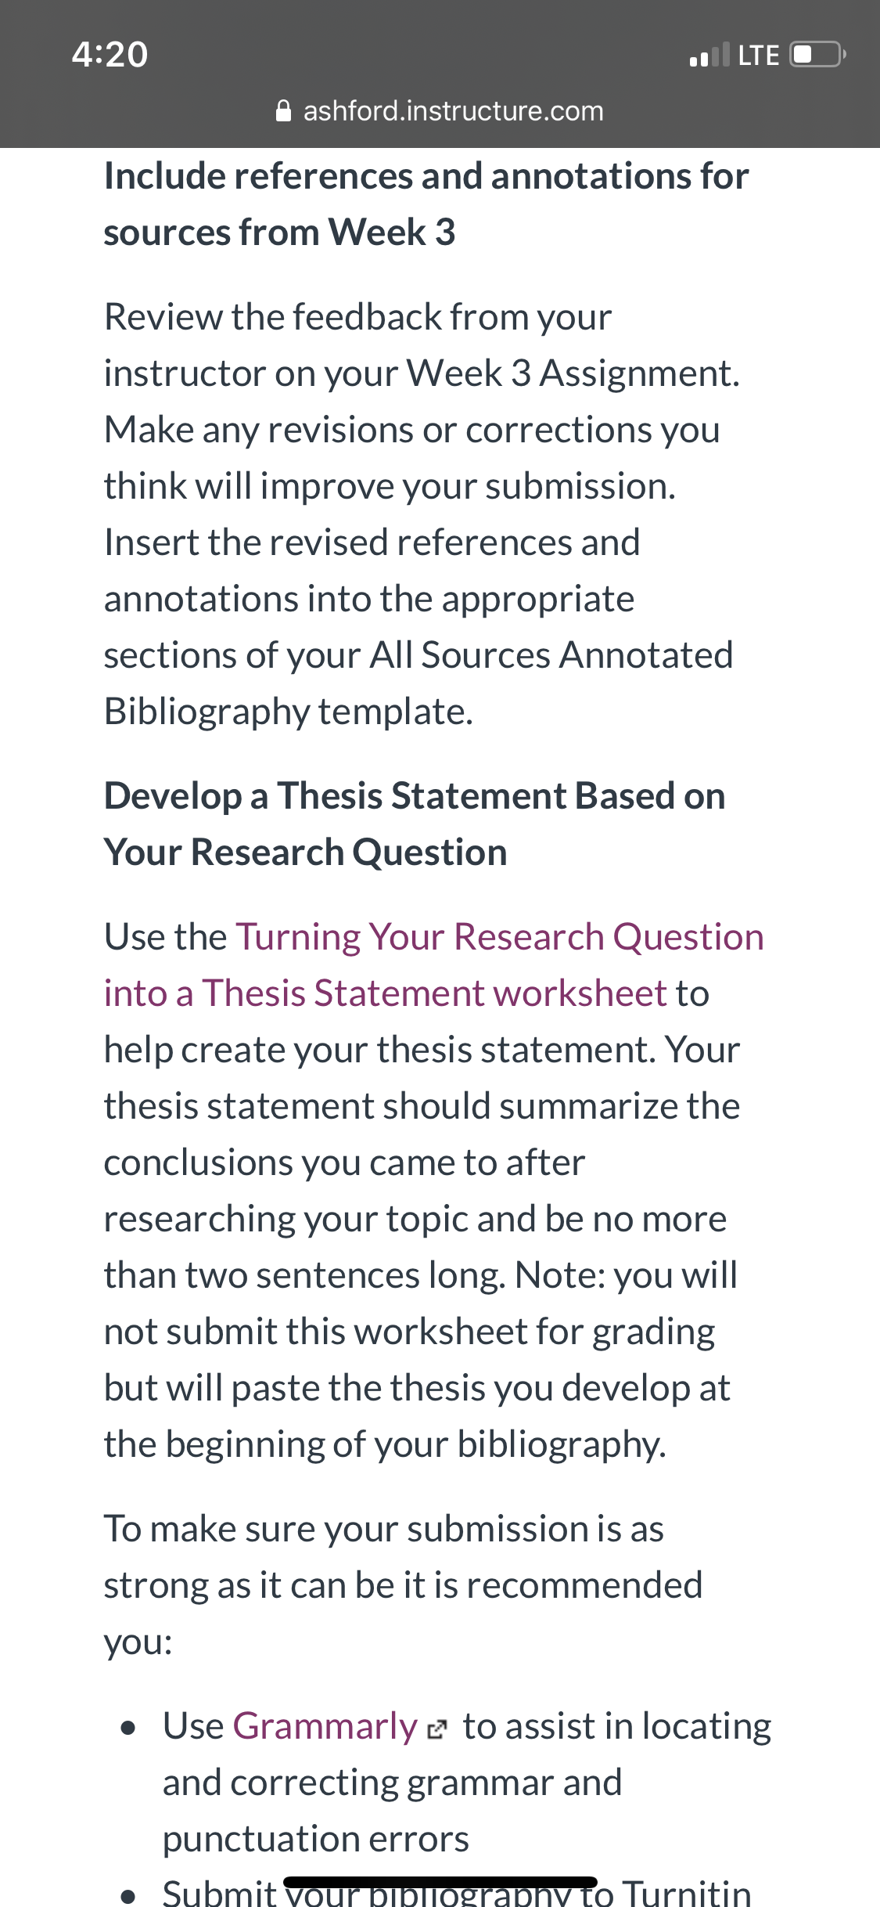Tap the lock icon beside the URL

[285, 111]
